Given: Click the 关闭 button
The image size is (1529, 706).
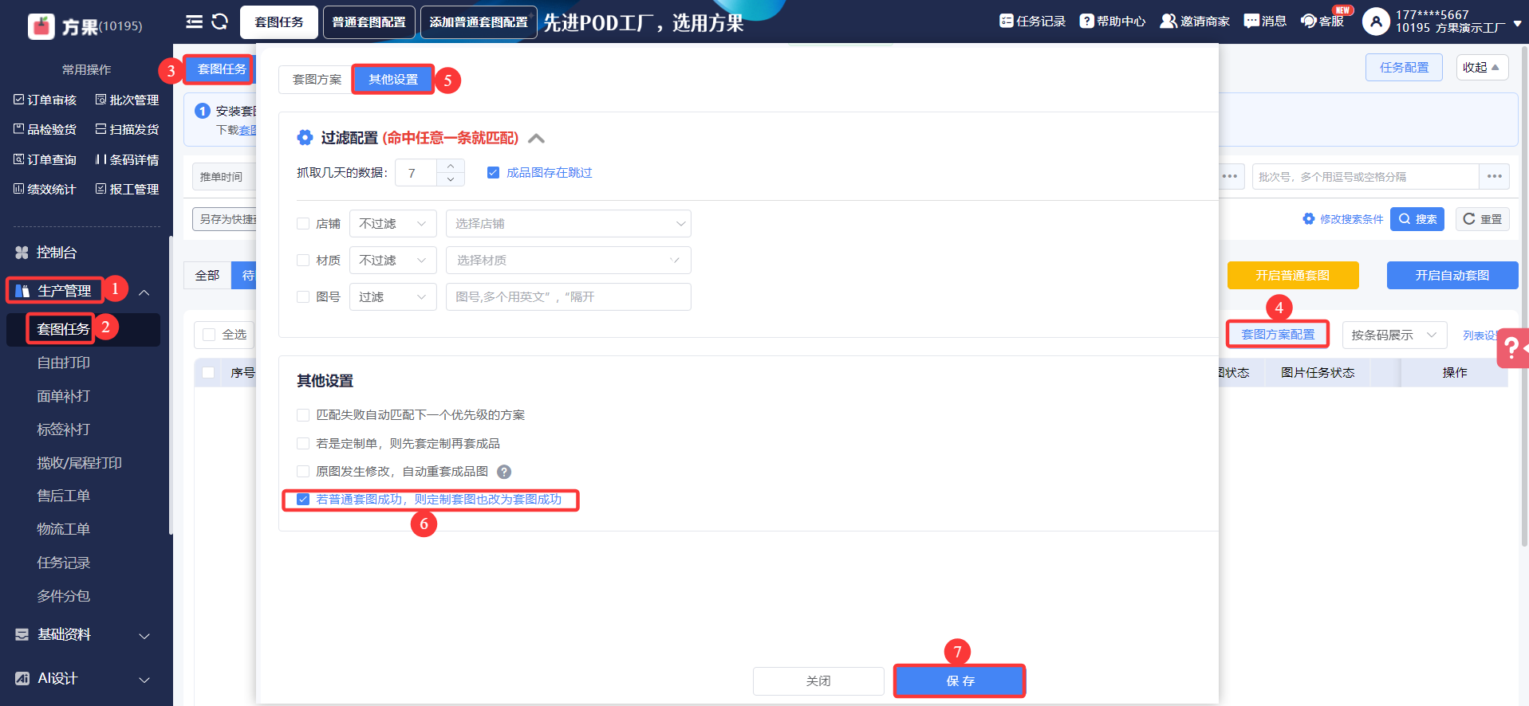Looking at the screenshot, I should pyautogui.click(x=818, y=681).
